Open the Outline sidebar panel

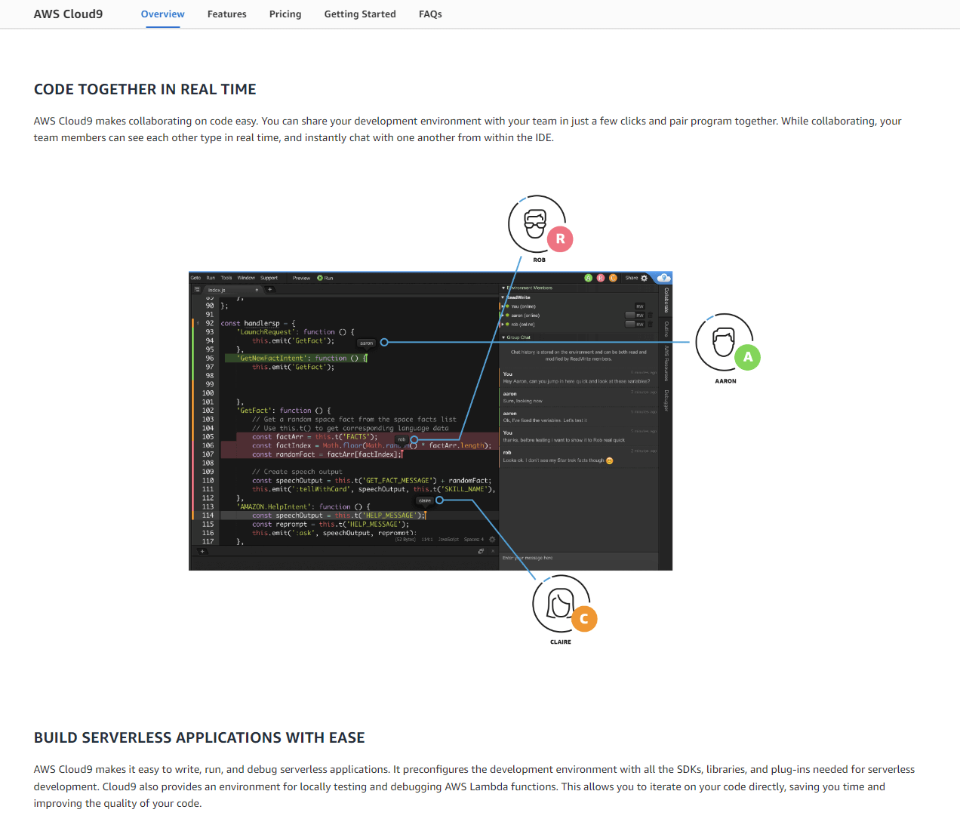663,329
